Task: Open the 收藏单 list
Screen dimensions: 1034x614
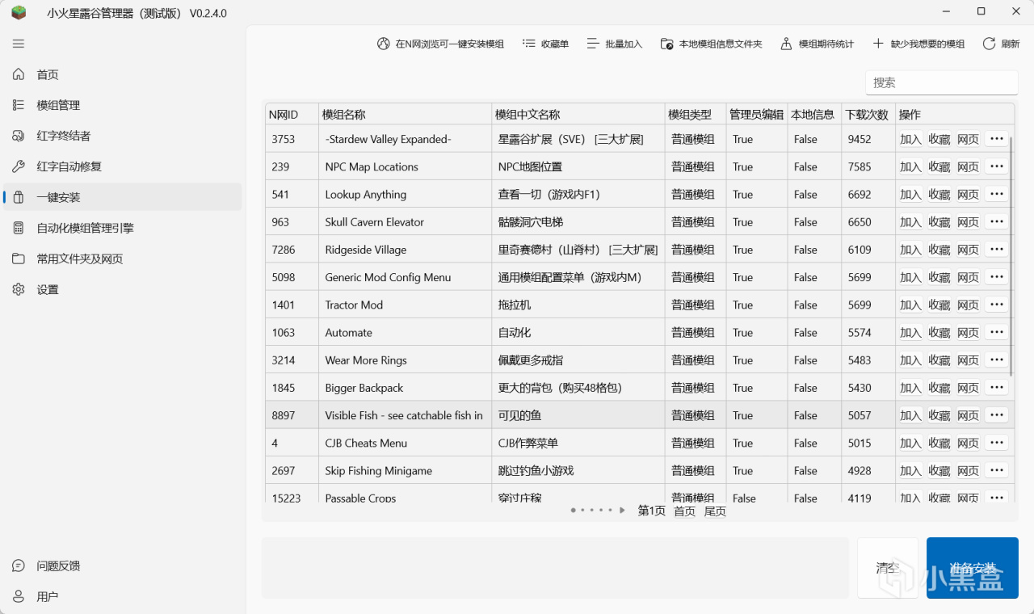Action: coord(545,44)
